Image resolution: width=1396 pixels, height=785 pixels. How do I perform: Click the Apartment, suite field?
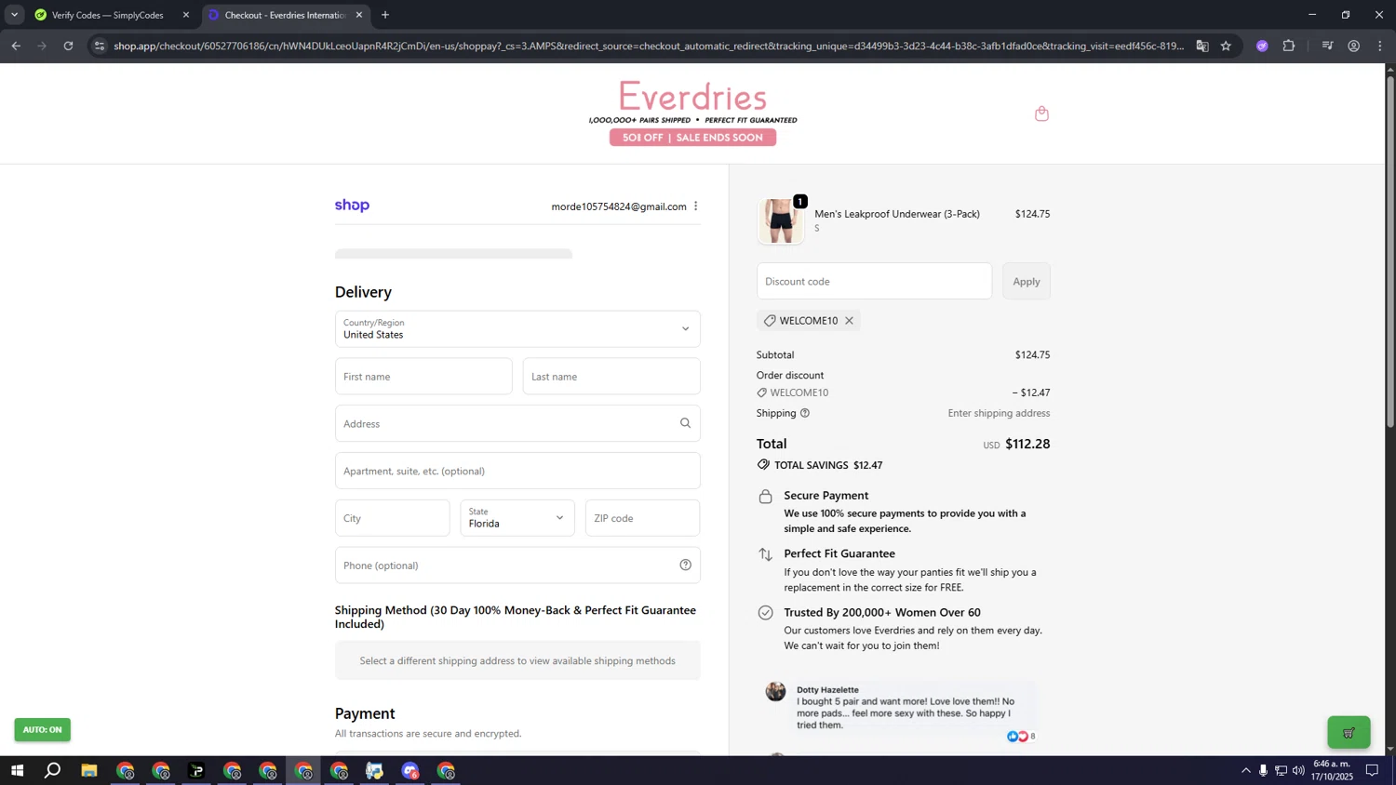(517, 471)
